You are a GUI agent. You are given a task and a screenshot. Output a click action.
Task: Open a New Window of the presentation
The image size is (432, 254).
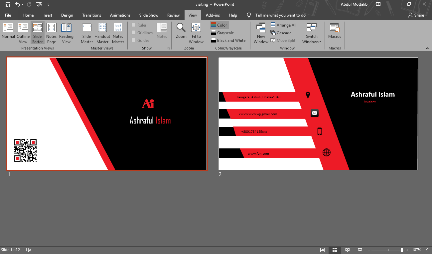pyautogui.click(x=261, y=33)
